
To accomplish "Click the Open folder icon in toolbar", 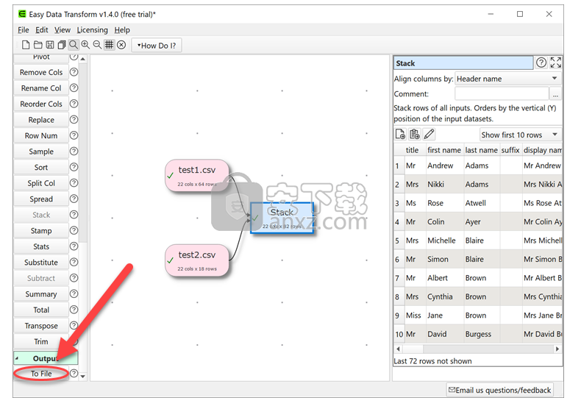I will [38, 45].
